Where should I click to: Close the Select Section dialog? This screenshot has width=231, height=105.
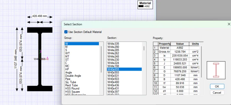coord(229,24)
